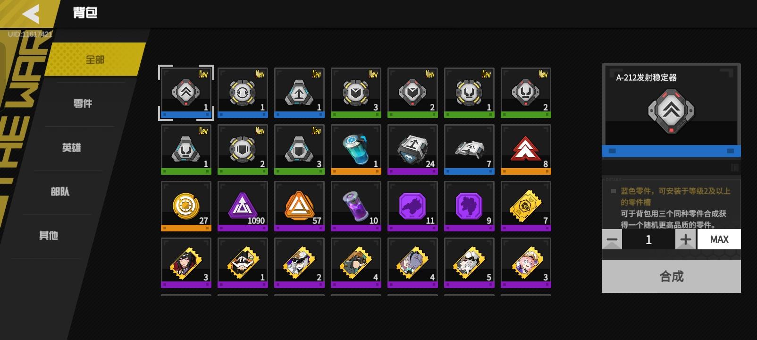Switch to the 其他 category tab
This screenshot has height=340, width=757.
49,235
